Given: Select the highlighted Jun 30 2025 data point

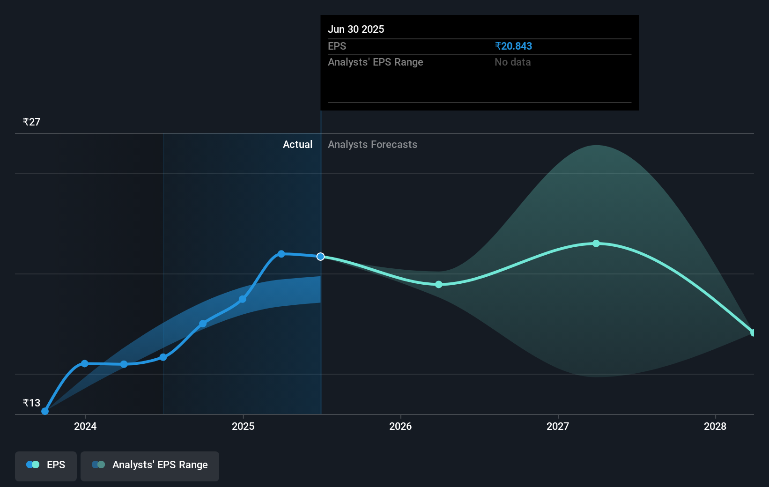Looking at the screenshot, I should point(320,257).
